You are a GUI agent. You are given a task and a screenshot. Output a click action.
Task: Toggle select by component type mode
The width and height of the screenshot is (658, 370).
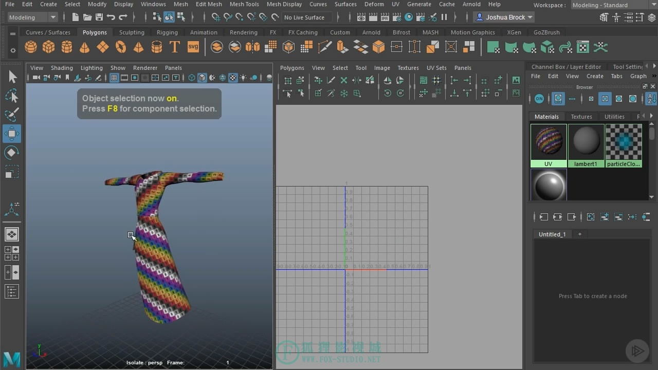click(181, 17)
